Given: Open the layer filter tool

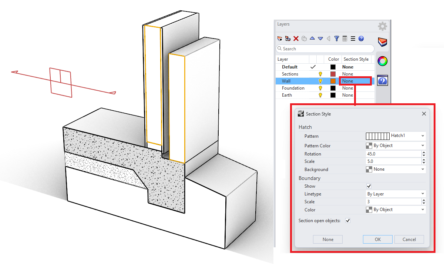Looking at the screenshot, I should [336, 38].
